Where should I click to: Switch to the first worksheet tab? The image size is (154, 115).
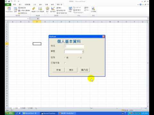click(16, 108)
